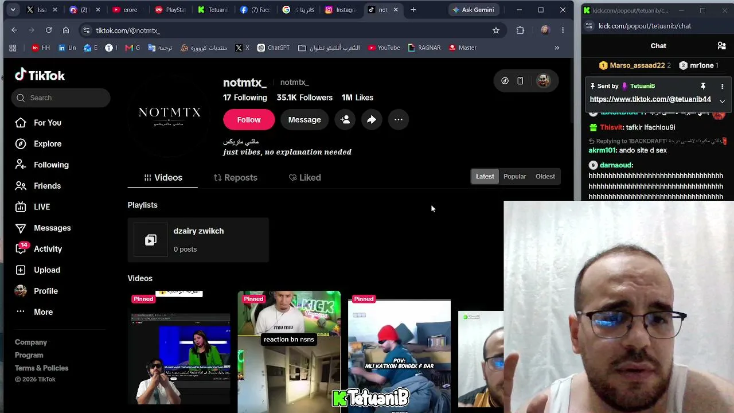The image size is (734, 413).
Task: View site information for tiktok.com
Action: (x=85, y=30)
